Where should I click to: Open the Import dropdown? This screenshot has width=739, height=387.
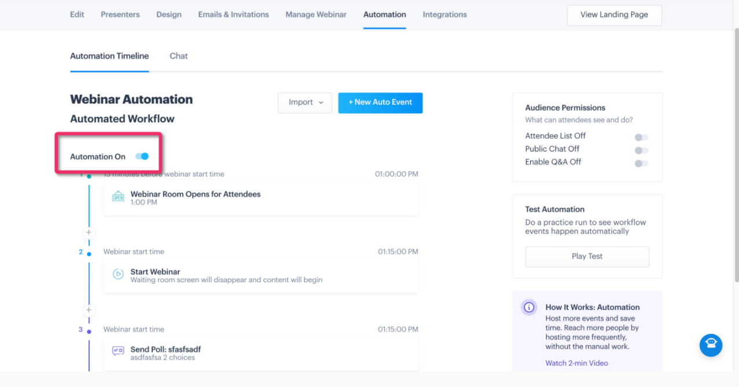(305, 103)
